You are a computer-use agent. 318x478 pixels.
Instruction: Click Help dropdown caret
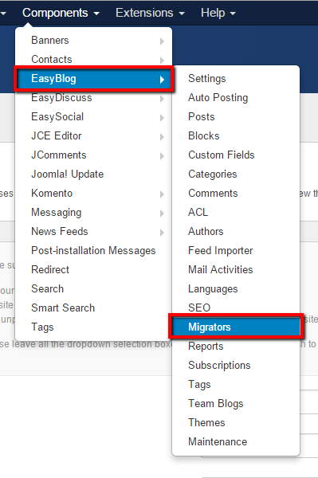coord(233,14)
